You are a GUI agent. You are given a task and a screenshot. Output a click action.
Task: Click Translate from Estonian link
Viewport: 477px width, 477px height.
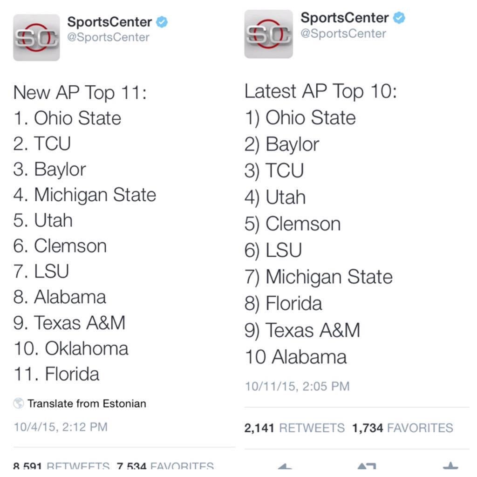point(87,403)
